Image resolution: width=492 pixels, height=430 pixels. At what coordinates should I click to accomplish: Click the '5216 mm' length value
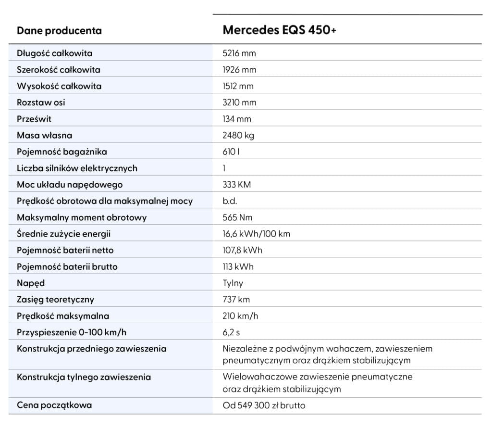(239, 53)
